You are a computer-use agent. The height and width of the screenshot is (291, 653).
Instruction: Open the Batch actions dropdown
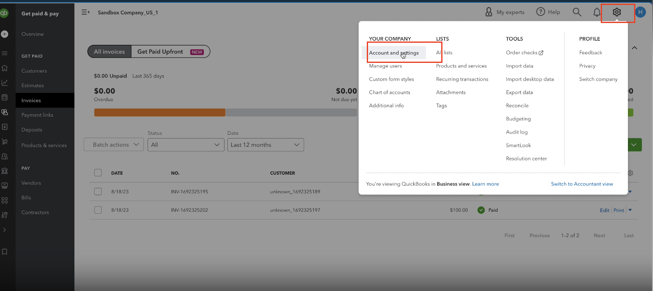(114, 145)
